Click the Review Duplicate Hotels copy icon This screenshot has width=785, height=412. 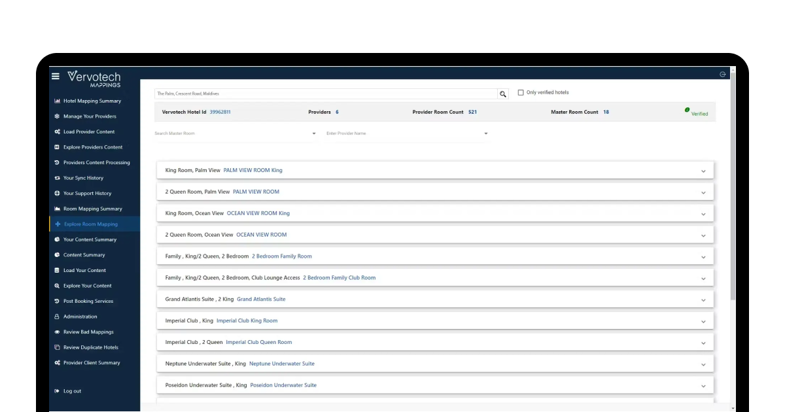click(x=57, y=347)
